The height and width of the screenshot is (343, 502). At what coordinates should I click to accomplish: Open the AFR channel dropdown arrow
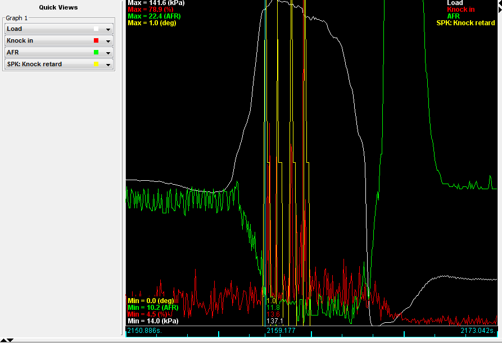click(x=108, y=53)
